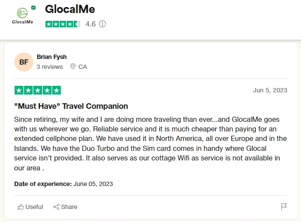The height and width of the screenshot is (222, 301).
Task: Click the CA country label
Action: (82, 67)
